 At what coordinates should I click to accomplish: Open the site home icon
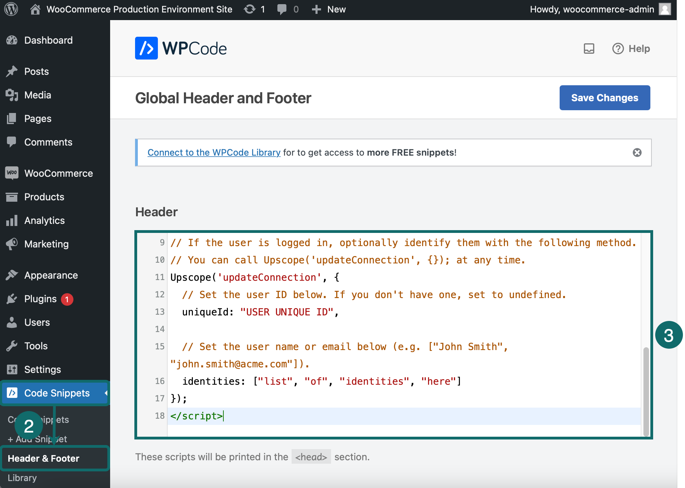click(x=35, y=9)
